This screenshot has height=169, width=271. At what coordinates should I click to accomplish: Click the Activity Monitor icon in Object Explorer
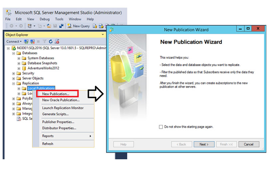57,41
